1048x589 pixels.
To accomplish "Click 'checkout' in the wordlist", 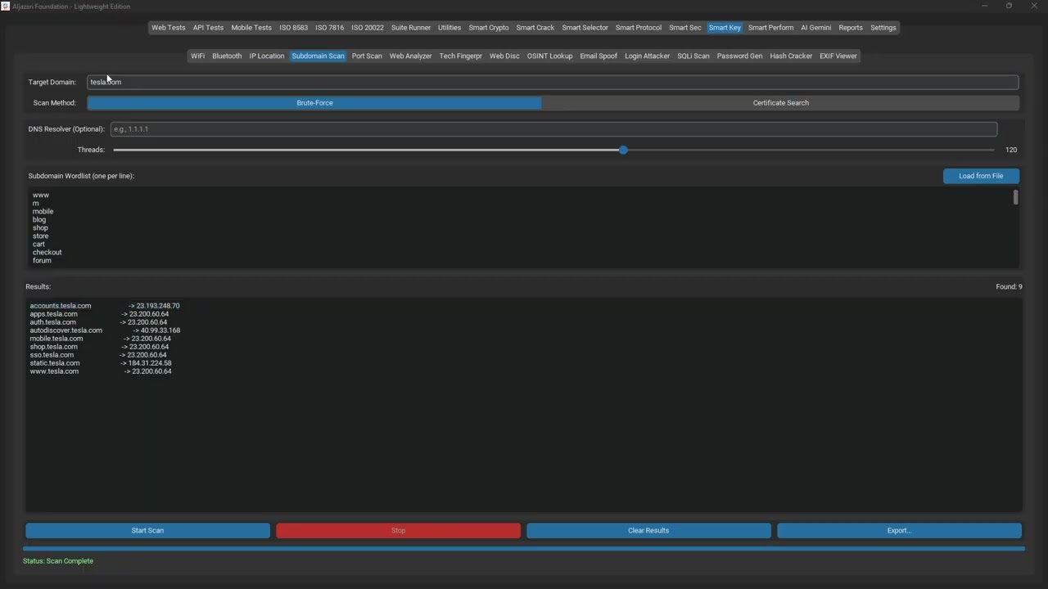I will coord(47,252).
